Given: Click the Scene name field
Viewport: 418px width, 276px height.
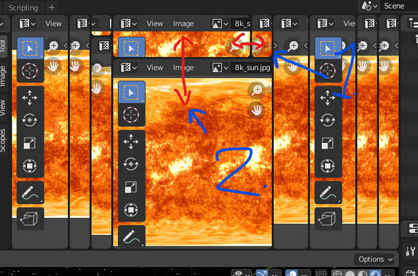Looking at the screenshot, I should [399, 6].
